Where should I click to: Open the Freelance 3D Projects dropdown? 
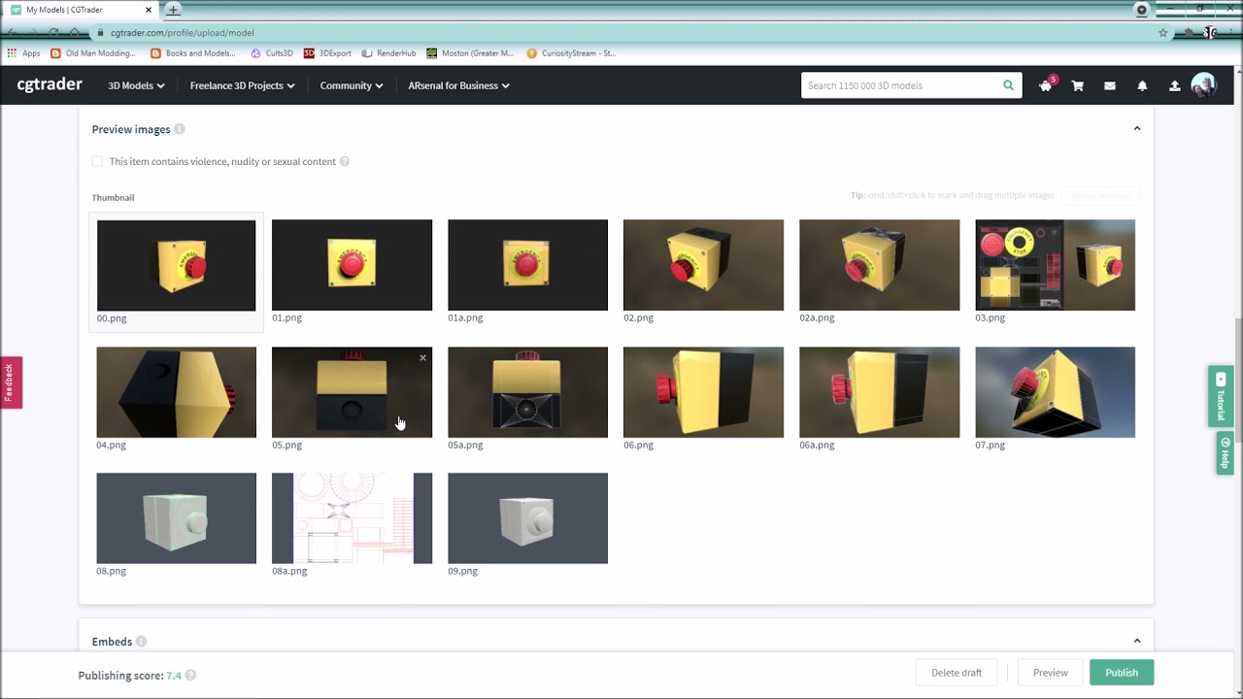pyautogui.click(x=242, y=85)
